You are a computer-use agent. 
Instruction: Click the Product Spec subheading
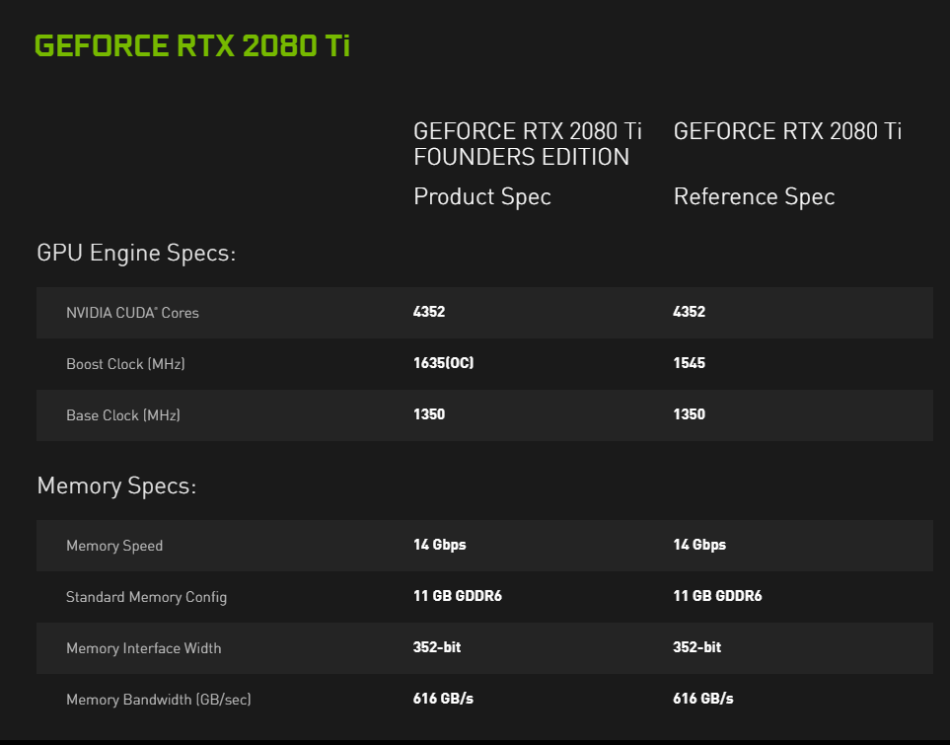pos(481,196)
